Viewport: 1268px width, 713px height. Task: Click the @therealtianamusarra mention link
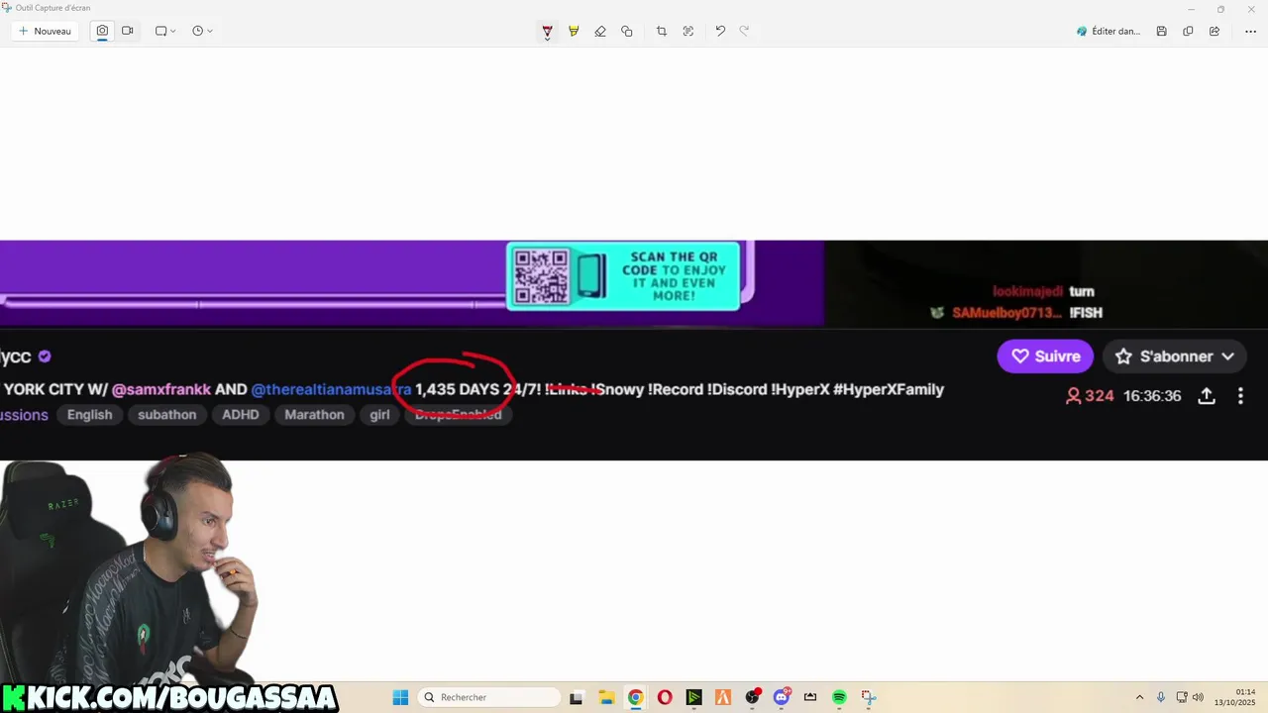pos(331,390)
